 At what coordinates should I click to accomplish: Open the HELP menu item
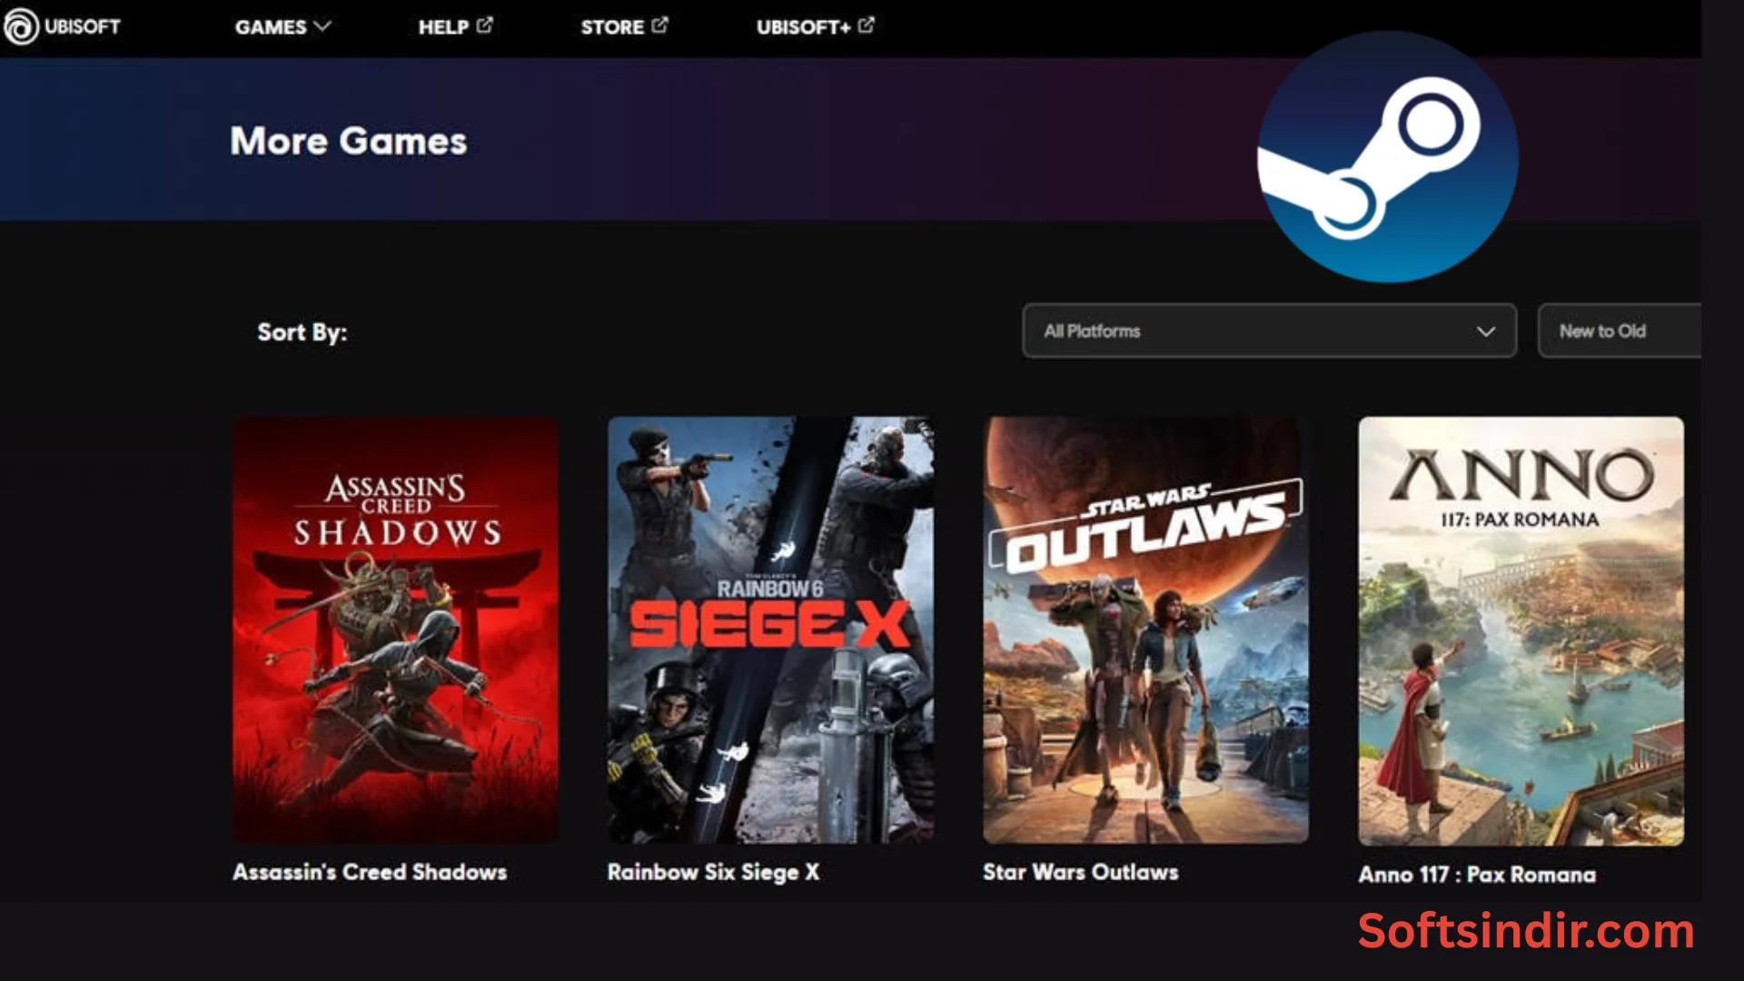[x=443, y=27]
